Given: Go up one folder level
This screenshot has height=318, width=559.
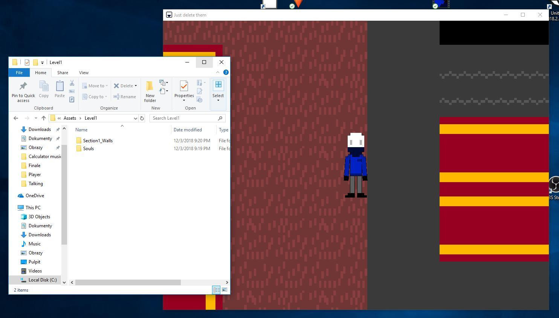Looking at the screenshot, I should 44,118.
